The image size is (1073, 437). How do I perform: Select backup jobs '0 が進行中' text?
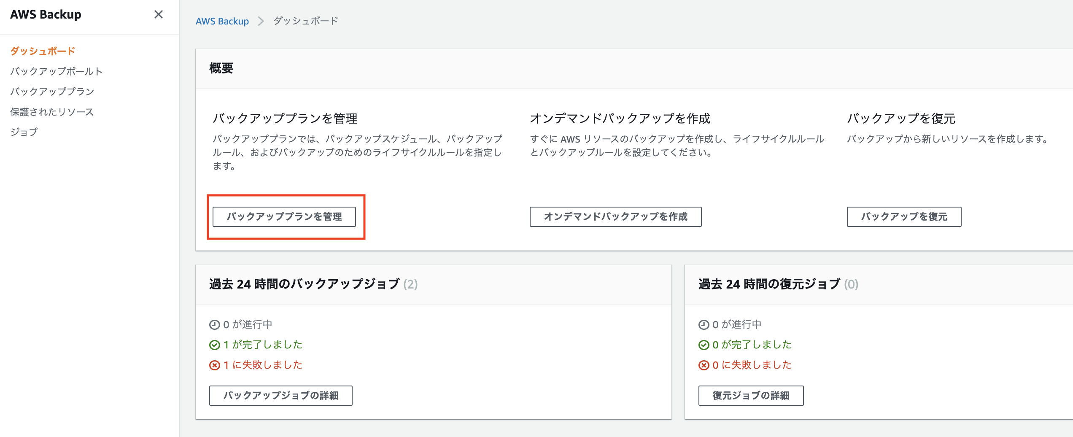pyautogui.click(x=248, y=324)
